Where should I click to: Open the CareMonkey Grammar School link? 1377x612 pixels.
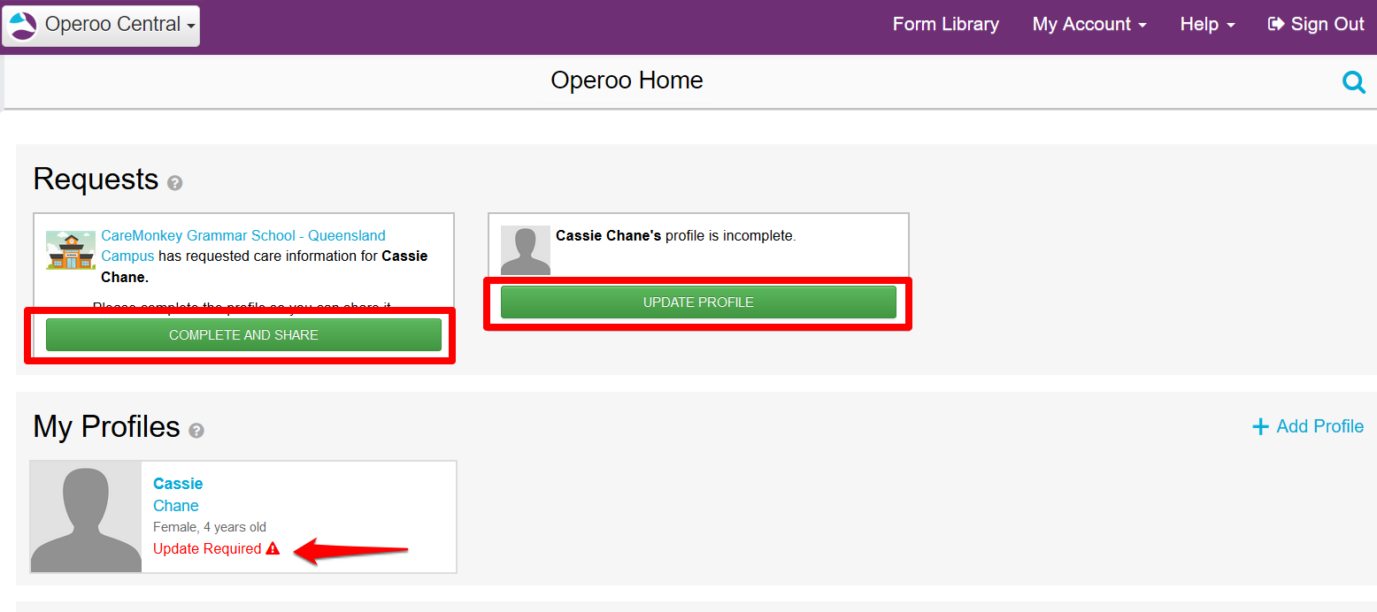tap(243, 245)
